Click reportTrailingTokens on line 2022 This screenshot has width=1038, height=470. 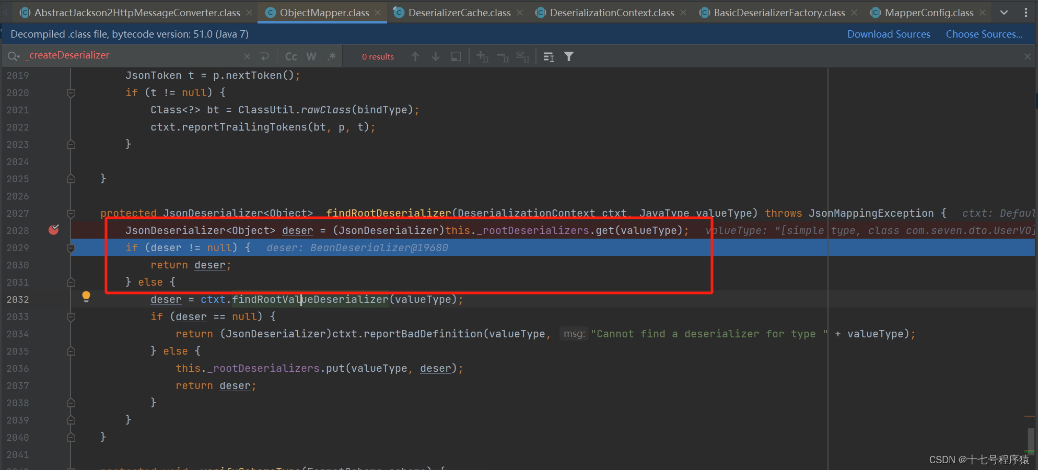244,127
